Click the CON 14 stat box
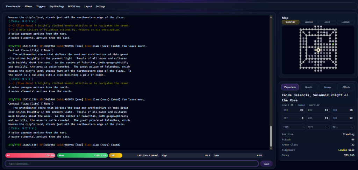This screenshot has width=358, height=170. pyautogui.click(x=343, y=110)
